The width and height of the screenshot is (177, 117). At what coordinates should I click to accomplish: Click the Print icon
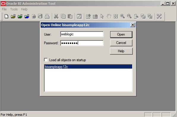pos(47,16)
